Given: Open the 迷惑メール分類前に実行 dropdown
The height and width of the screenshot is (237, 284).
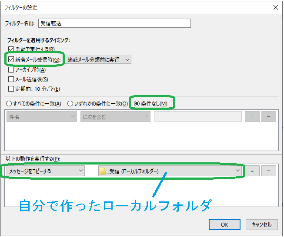Looking at the screenshot, I should (x=98, y=59).
